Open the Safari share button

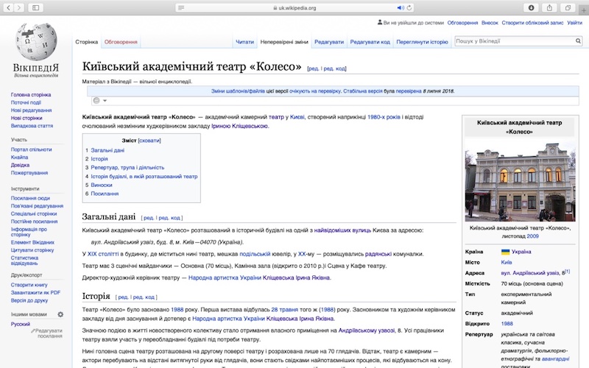[549, 7]
